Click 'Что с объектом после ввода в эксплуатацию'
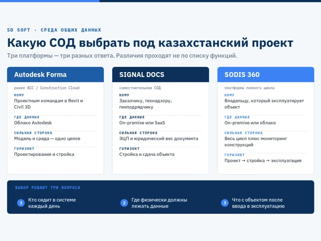The height and width of the screenshot is (241, 321). pyautogui.click(x=258, y=203)
